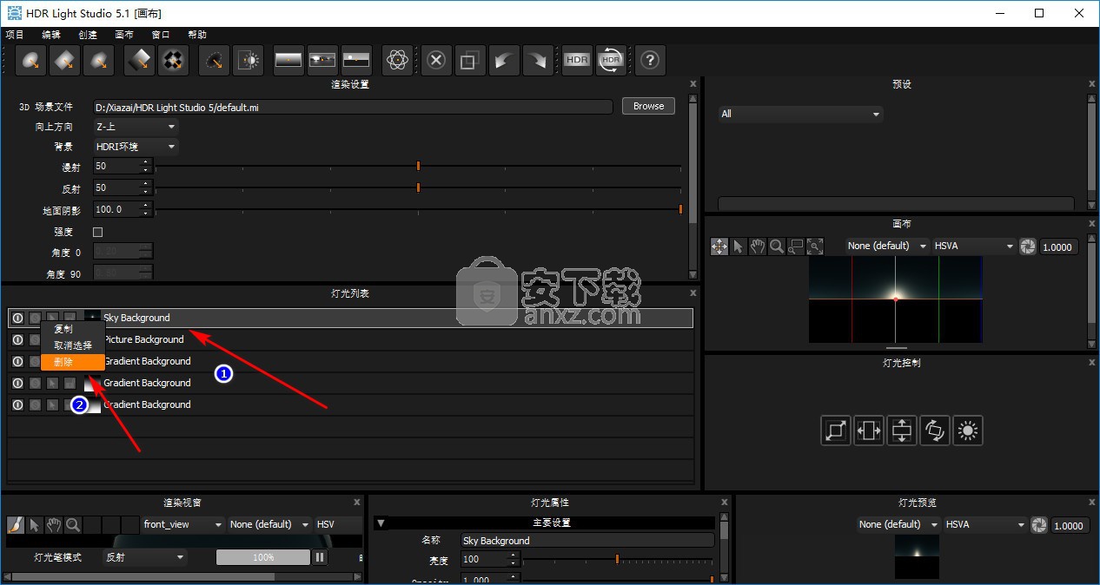This screenshot has height=585, width=1100.
Task: Collapse the 主要设置 section triangle
Action: (x=381, y=523)
